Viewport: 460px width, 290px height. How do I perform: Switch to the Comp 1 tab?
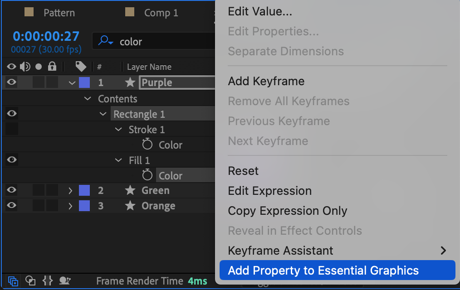[161, 13]
